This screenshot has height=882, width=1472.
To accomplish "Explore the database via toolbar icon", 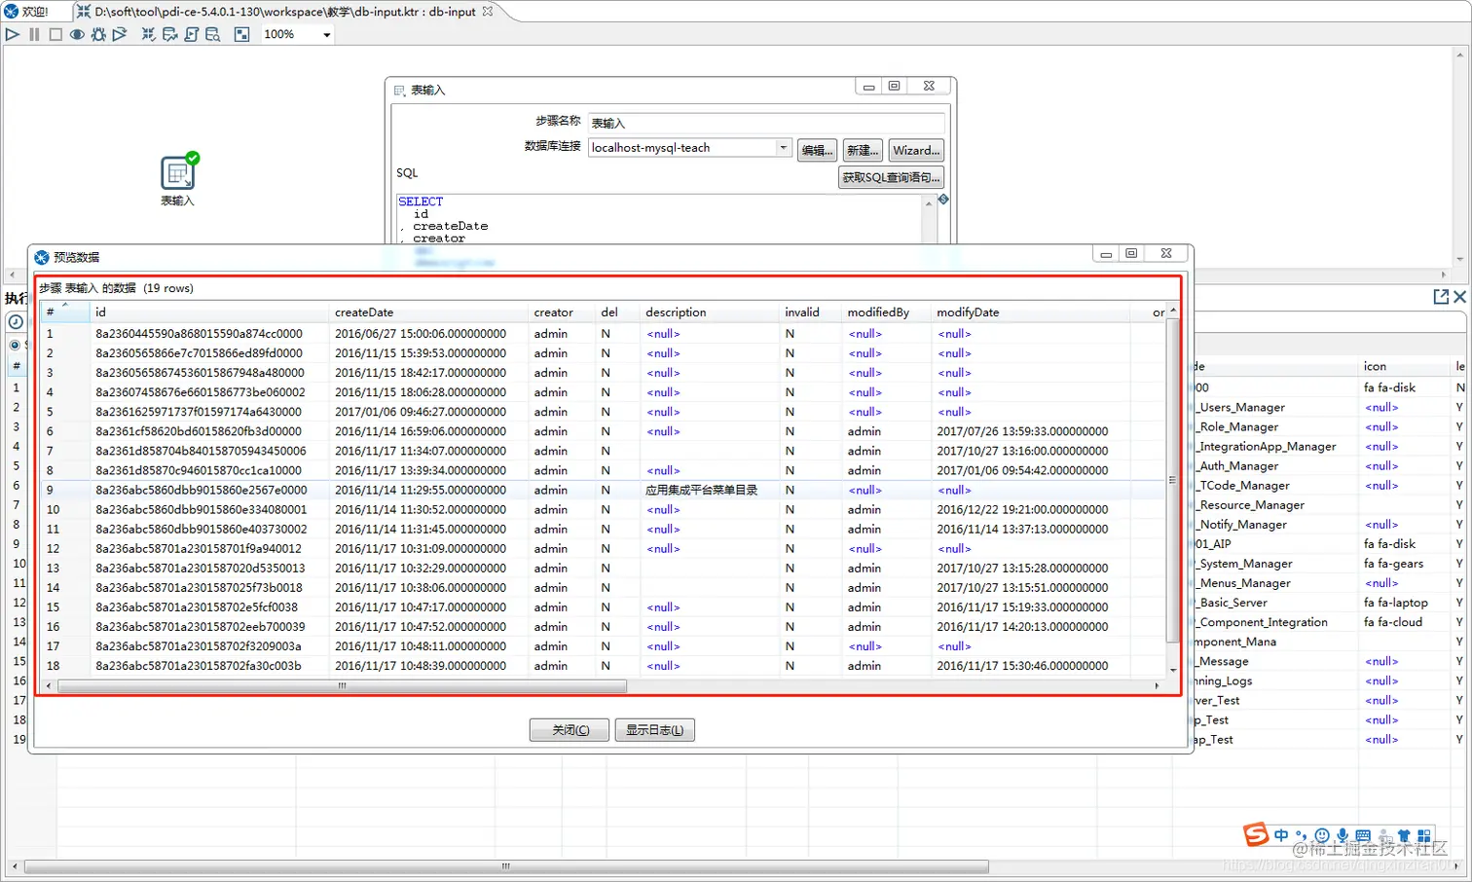I will (x=213, y=34).
